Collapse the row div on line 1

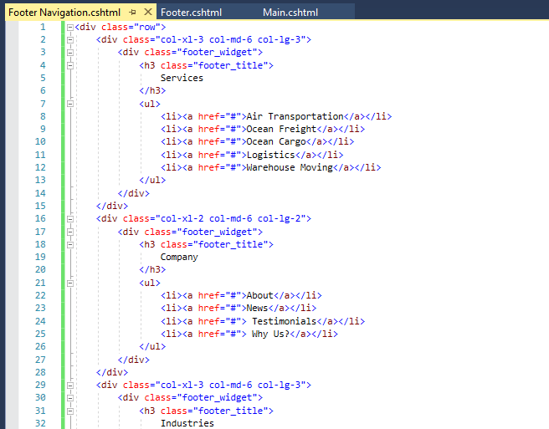tap(69, 27)
